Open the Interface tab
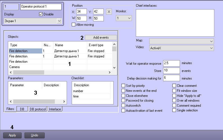Image resolution: width=223 pixels, height=140 pixels. coord(55,109)
